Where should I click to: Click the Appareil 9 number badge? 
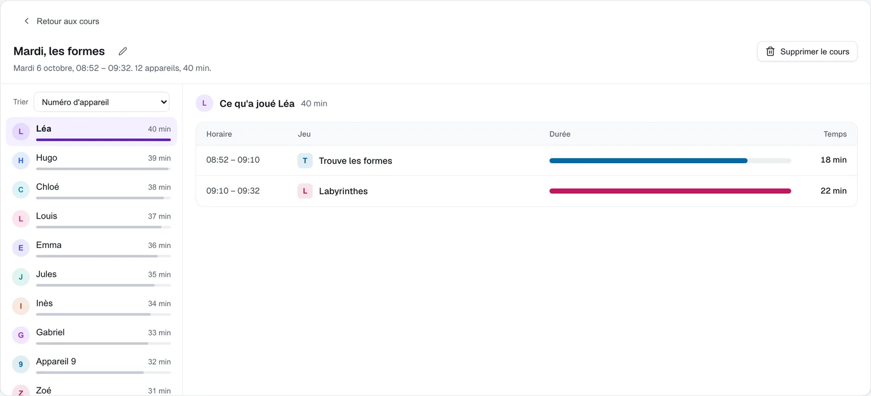coord(21,364)
